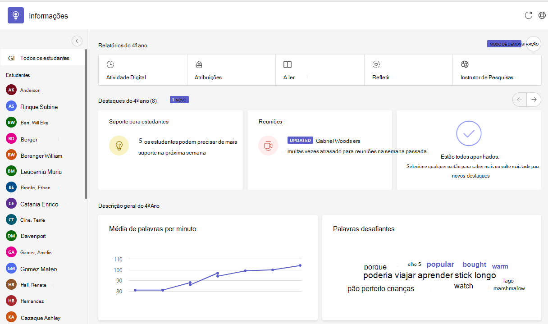
Task: Click the Média de palavras por minuto title
Action: pyautogui.click(x=153, y=229)
